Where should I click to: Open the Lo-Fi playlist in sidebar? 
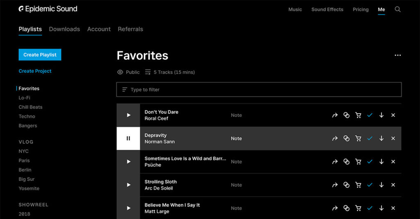[x=24, y=98]
